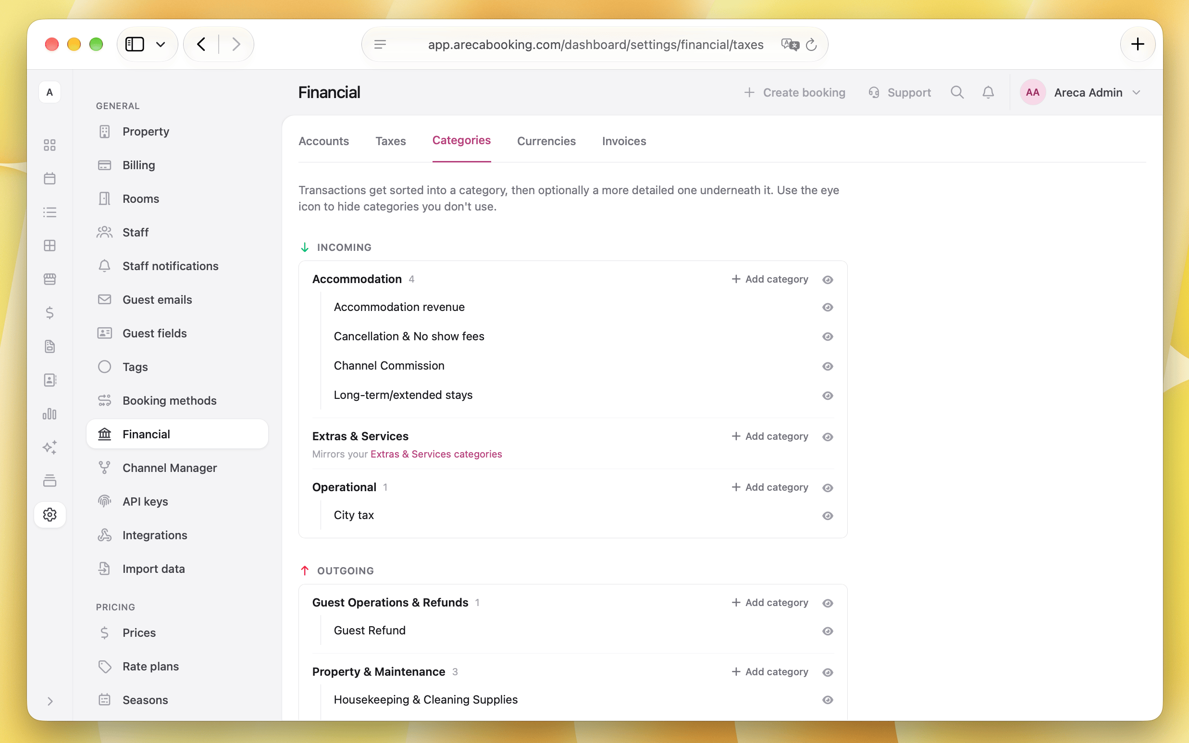Click the contacts card icon in left rail
Image resolution: width=1189 pixels, height=743 pixels.
tap(50, 380)
